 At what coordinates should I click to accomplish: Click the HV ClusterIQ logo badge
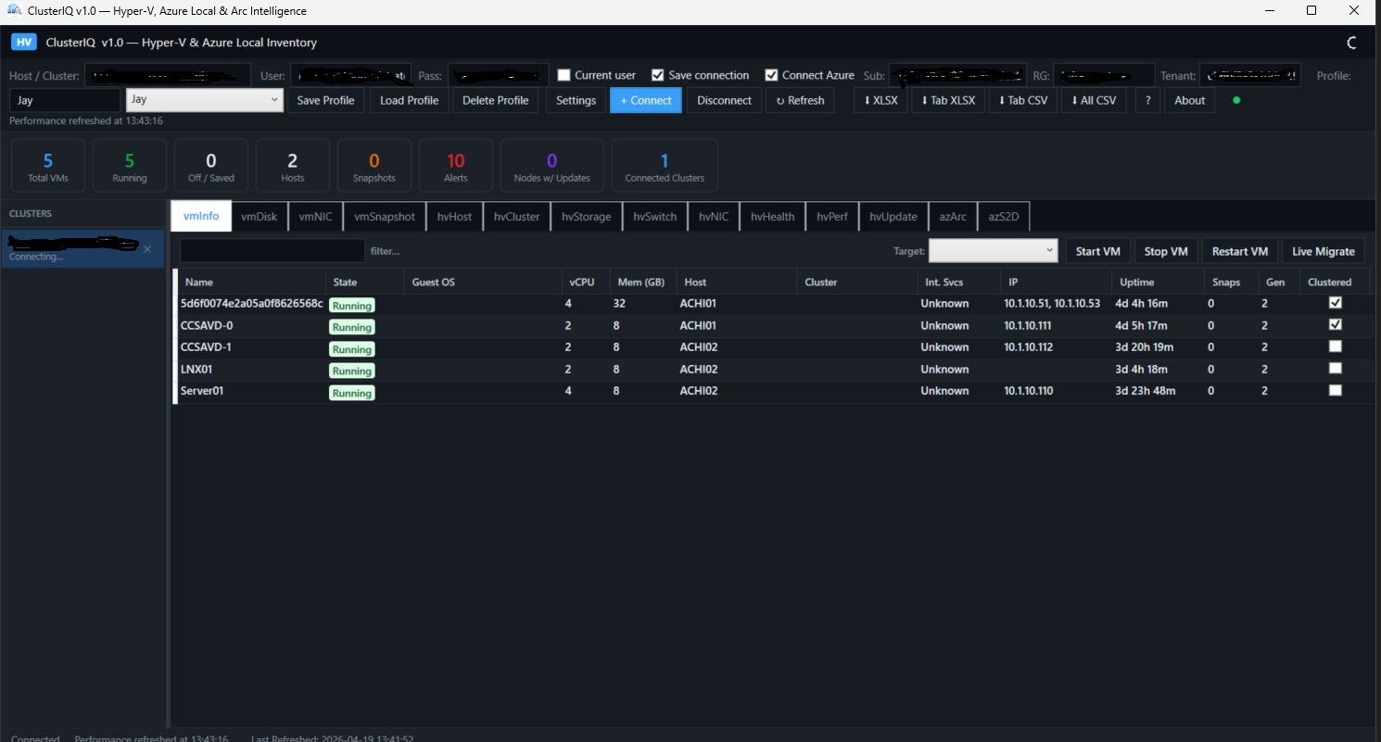coord(24,43)
